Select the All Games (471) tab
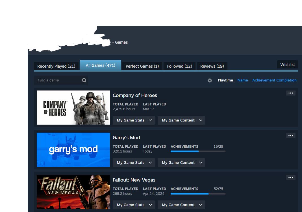This screenshot has width=302, height=212. pos(100,65)
